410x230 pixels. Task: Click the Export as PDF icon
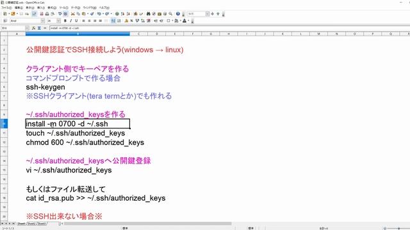[x=42, y=14]
